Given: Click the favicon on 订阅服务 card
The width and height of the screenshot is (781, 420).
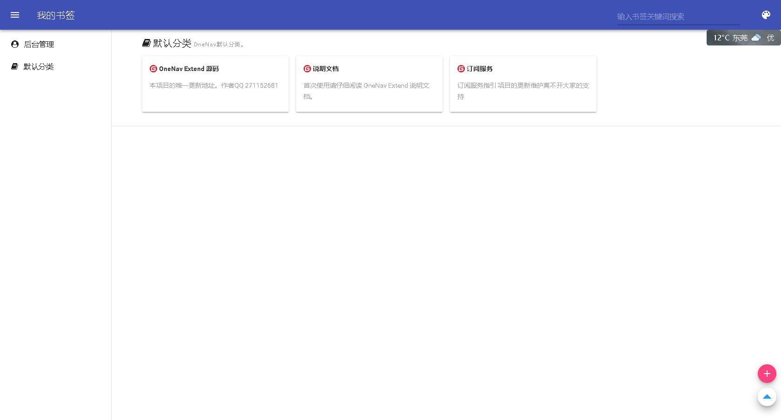Looking at the screenshot, I should point(461,69).
